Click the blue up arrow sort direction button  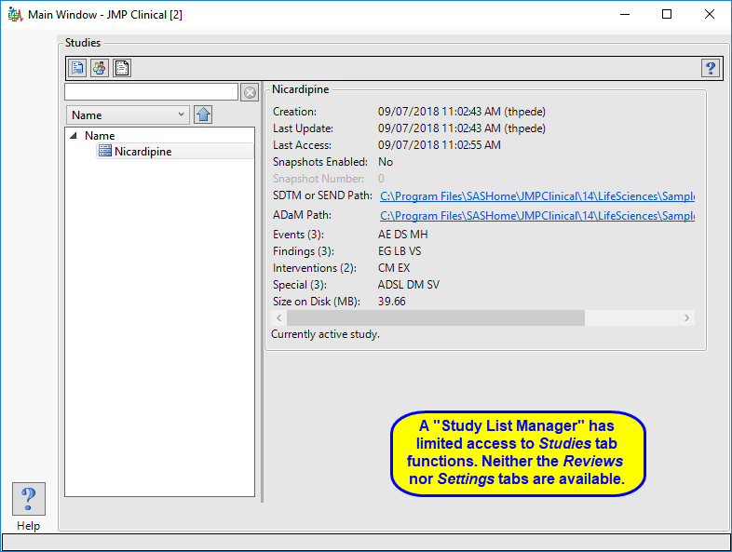pyautogui.click(x=203, y=114)
